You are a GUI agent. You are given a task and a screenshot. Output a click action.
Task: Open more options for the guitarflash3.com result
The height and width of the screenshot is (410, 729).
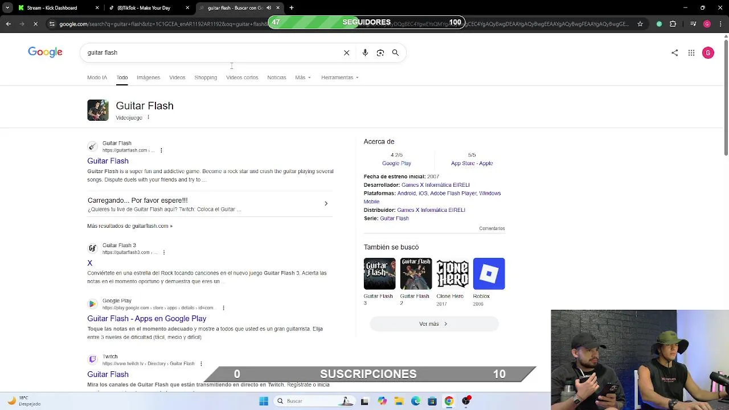click(163, 252)
